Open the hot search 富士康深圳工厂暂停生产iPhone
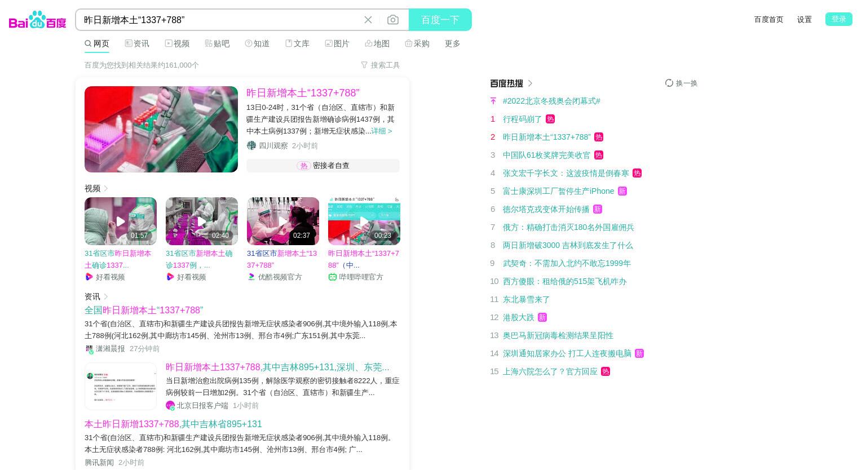866x470 pixels. coord(558,191)
